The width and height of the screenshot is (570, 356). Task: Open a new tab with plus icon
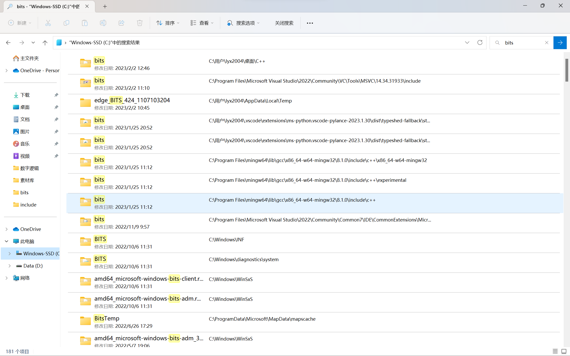coord(105,7)
